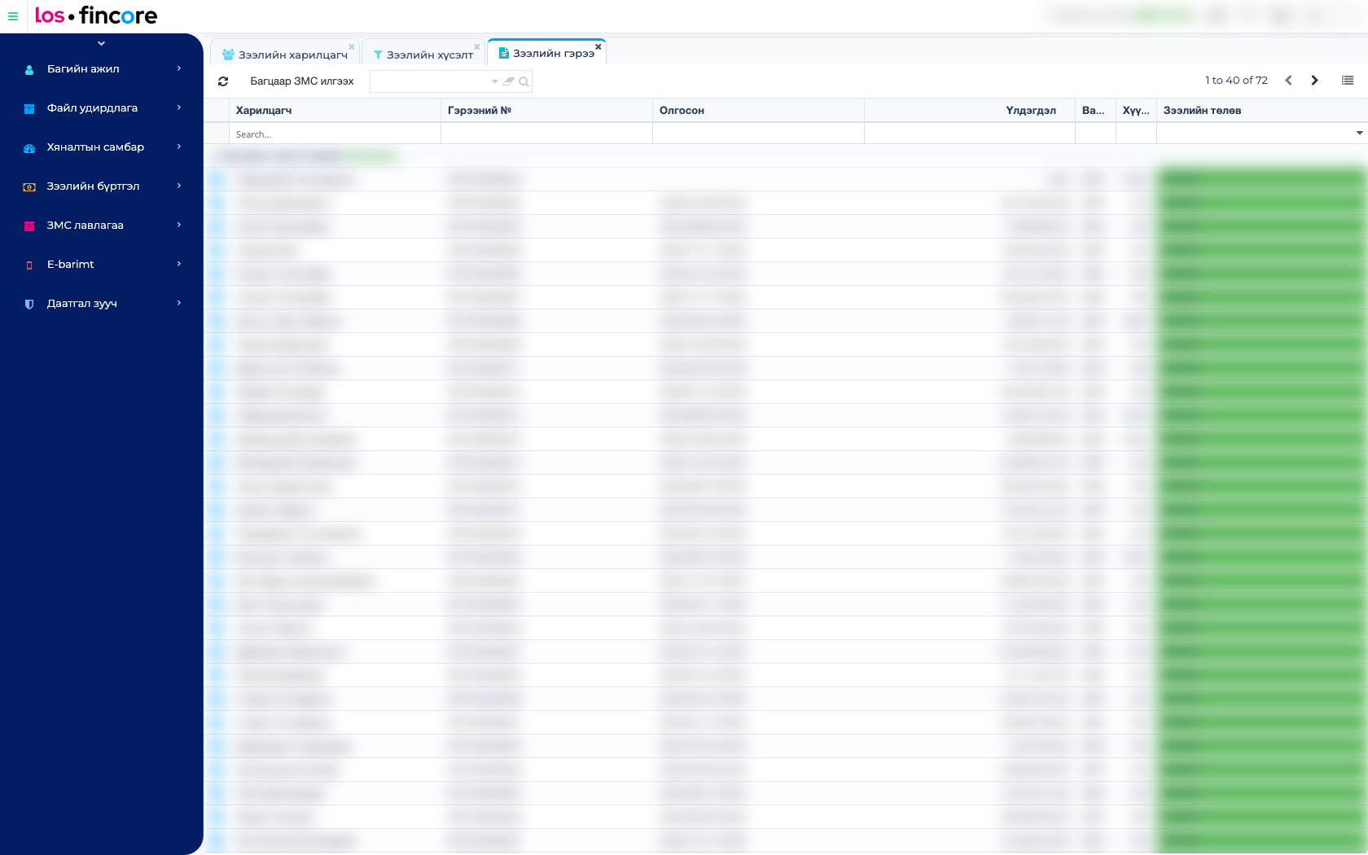Click the search magnifier icon in combo box
The image size is (1368, 855).
524,81
